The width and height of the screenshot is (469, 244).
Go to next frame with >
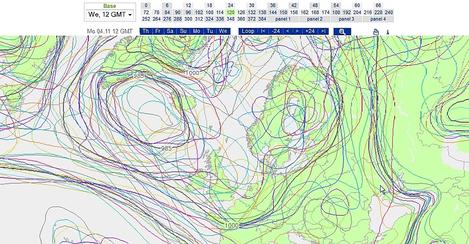coord(297,31)
